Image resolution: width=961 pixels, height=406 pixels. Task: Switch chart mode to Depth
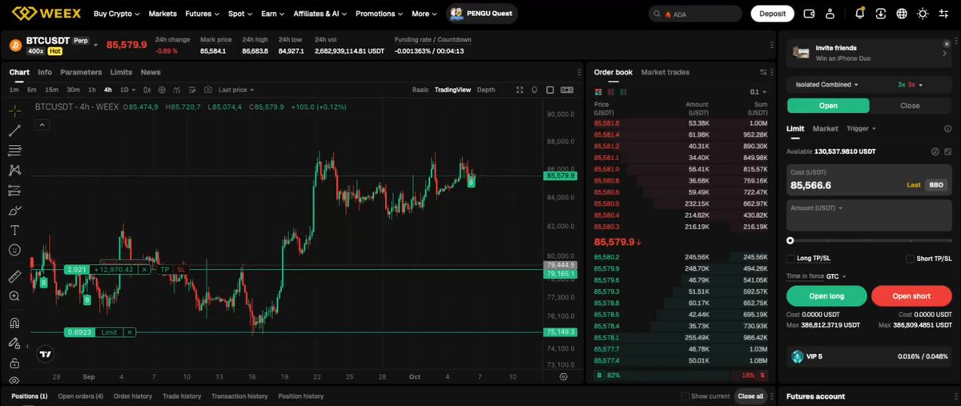[x=486, y=90]
